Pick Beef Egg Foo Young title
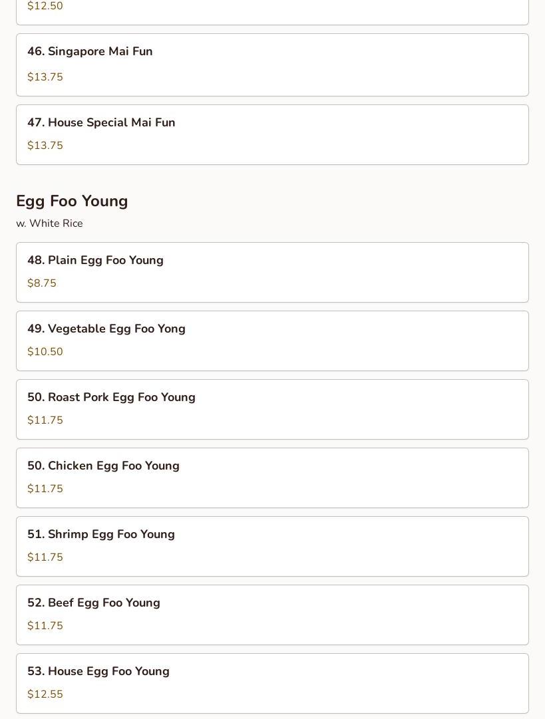545x719 pixels. click(x=94, y=603)
